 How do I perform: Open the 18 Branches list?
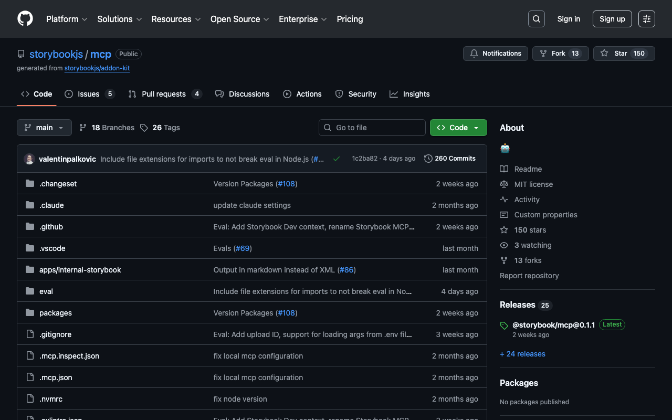tap(107, 128)
